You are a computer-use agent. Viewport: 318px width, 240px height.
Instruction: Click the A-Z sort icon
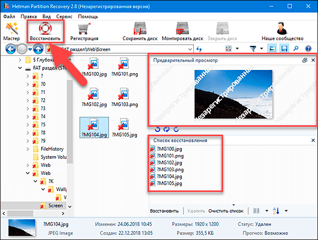pyautogui.click(x=276, y=211)
